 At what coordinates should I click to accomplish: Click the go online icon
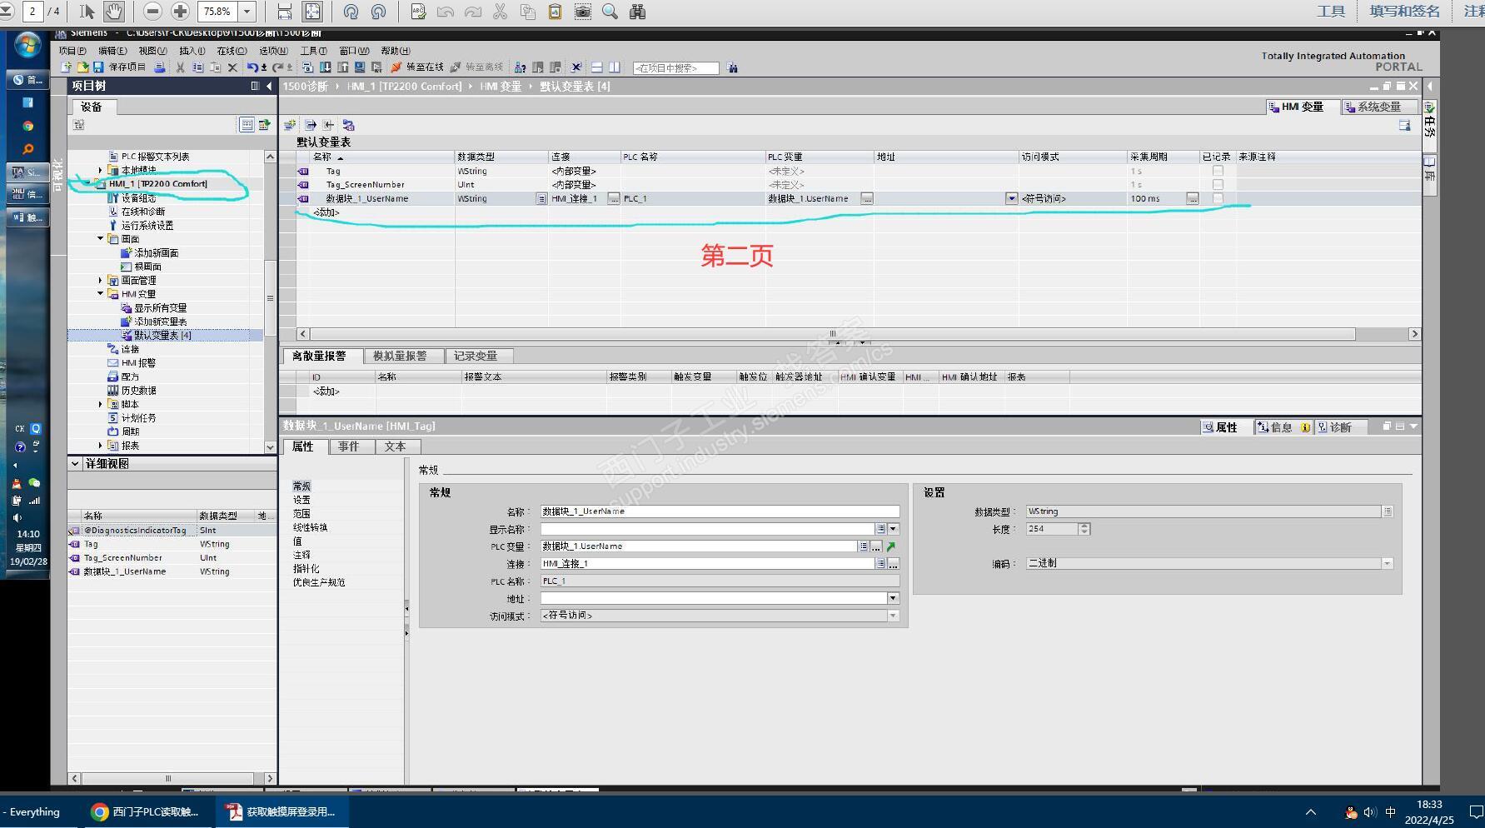coord(396,67)
